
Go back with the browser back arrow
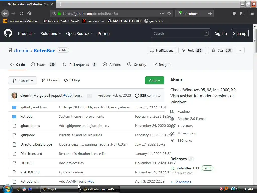tap(5, 14)
